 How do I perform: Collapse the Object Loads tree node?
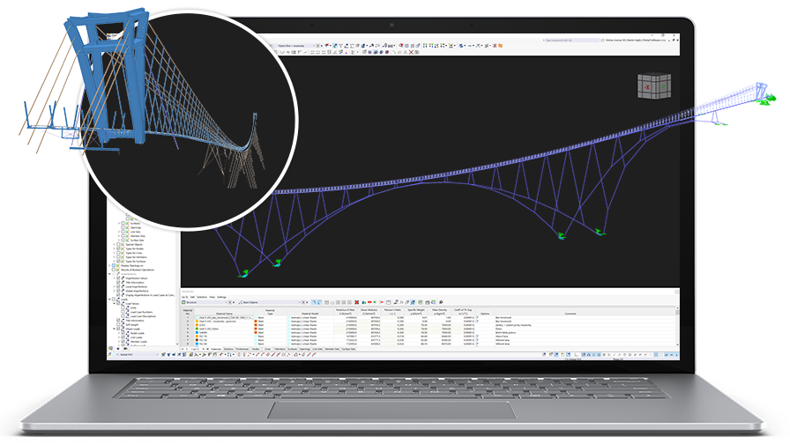tap(115, 329)
